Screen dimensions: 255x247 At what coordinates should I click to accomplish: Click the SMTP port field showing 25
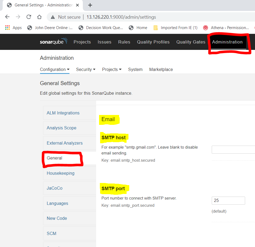(228, 201)
